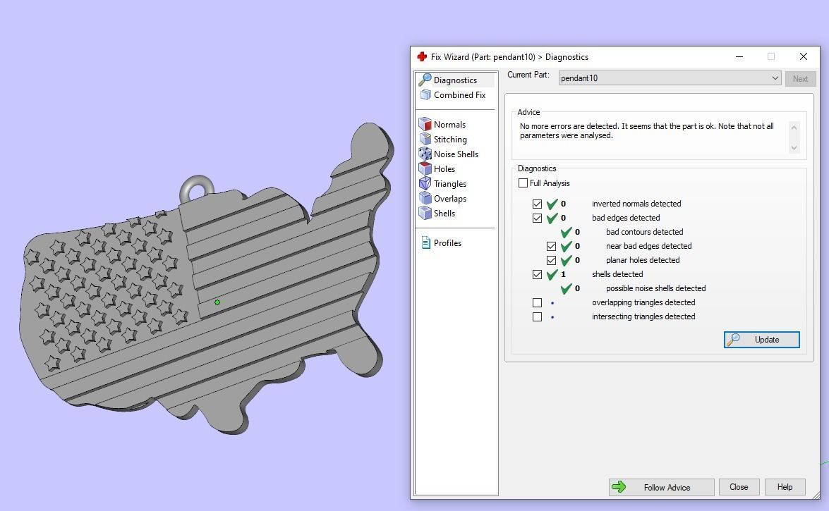Click the Triangles icon
Screen dimensions: 829x511
pos(425,183)
